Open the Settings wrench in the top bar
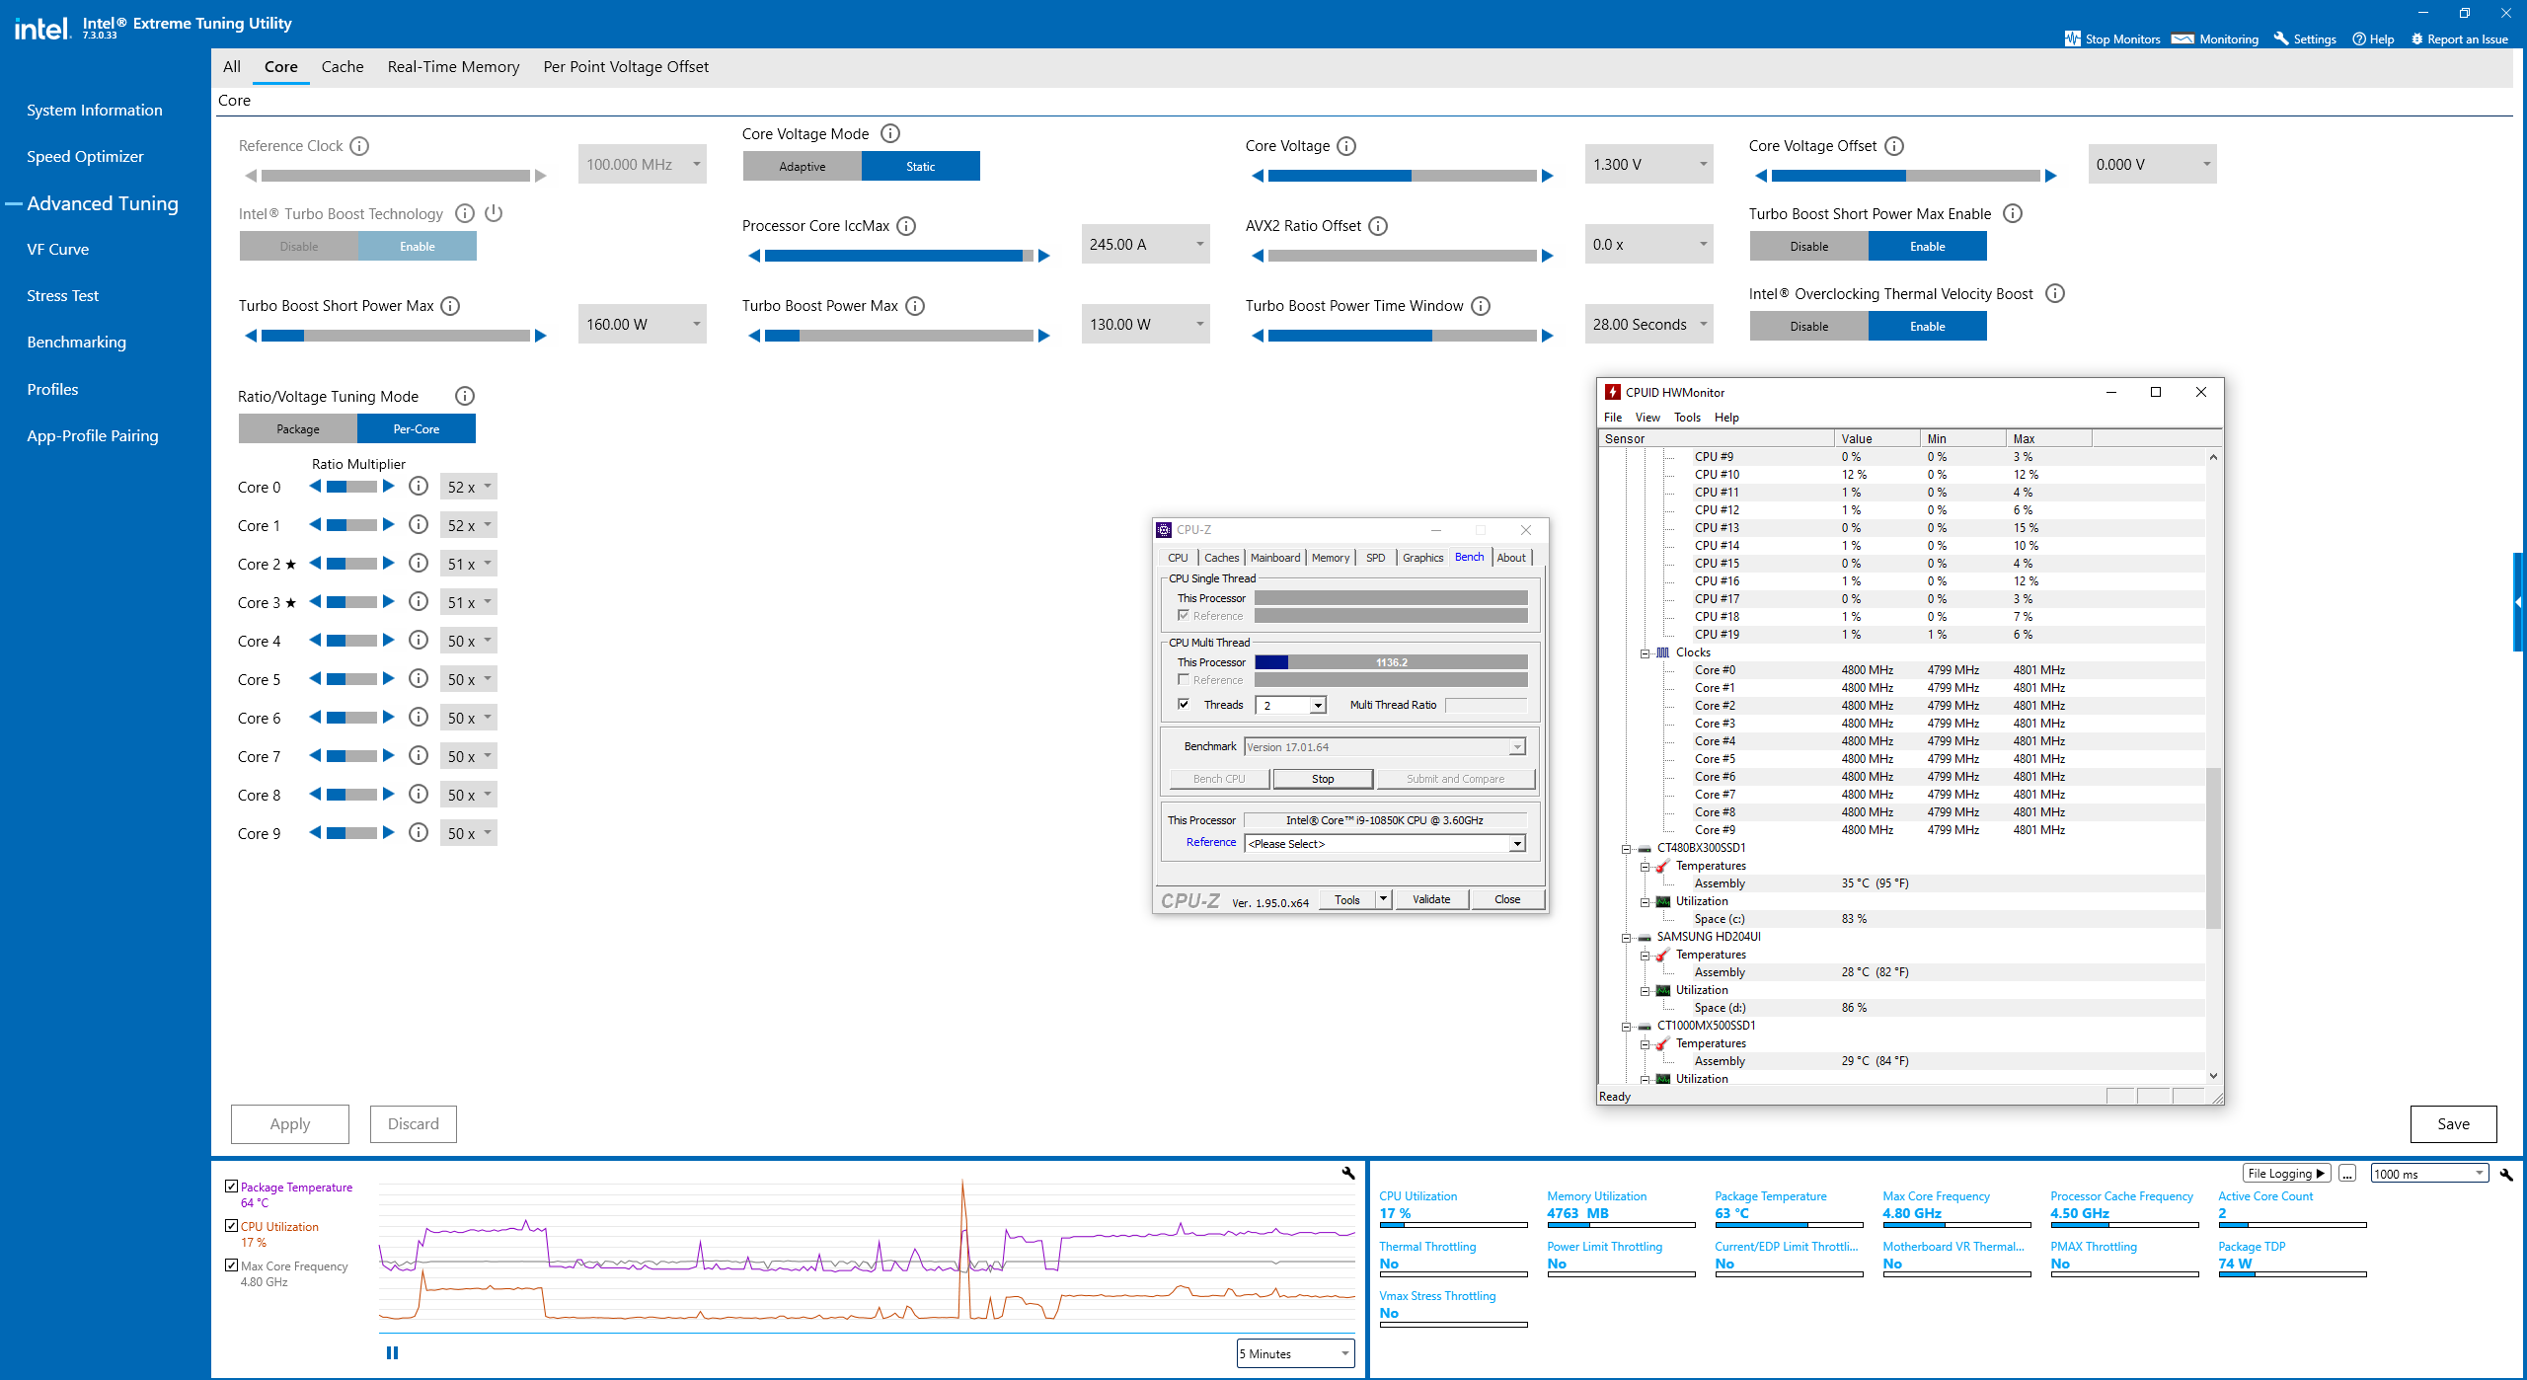Viewport: 2527px width, 1380px height. 2281,38
